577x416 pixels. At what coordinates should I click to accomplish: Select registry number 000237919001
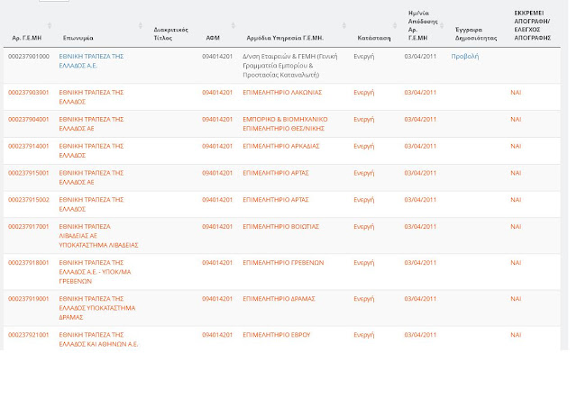point(28,298)
